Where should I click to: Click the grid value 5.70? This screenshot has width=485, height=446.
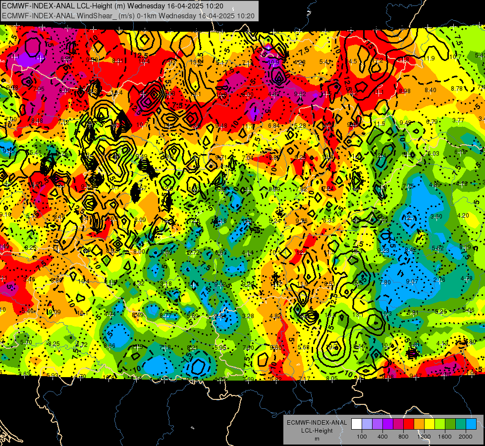click(x=26, y=342)
